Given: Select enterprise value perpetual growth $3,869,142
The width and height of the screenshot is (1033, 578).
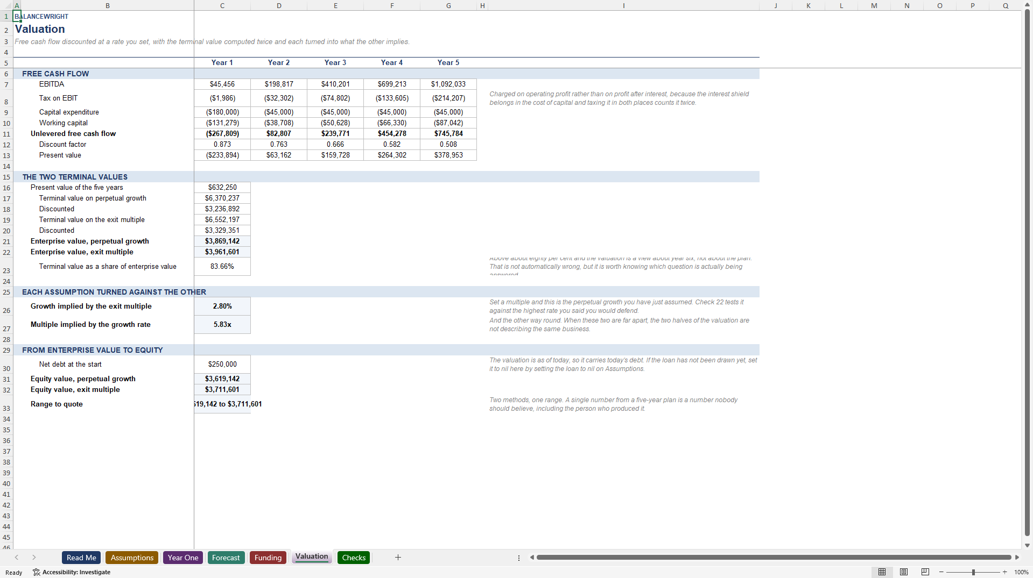Looking at the screenshot, I should click(x=222, y=241).
